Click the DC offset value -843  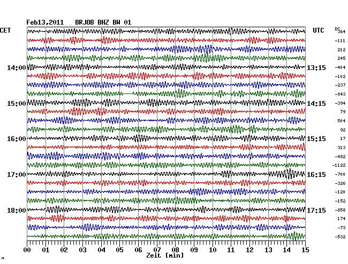click(x=340, y=94)
